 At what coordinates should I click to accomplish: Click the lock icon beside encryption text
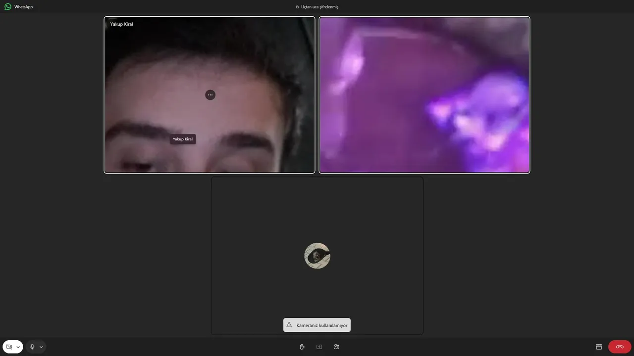point(297,7)
